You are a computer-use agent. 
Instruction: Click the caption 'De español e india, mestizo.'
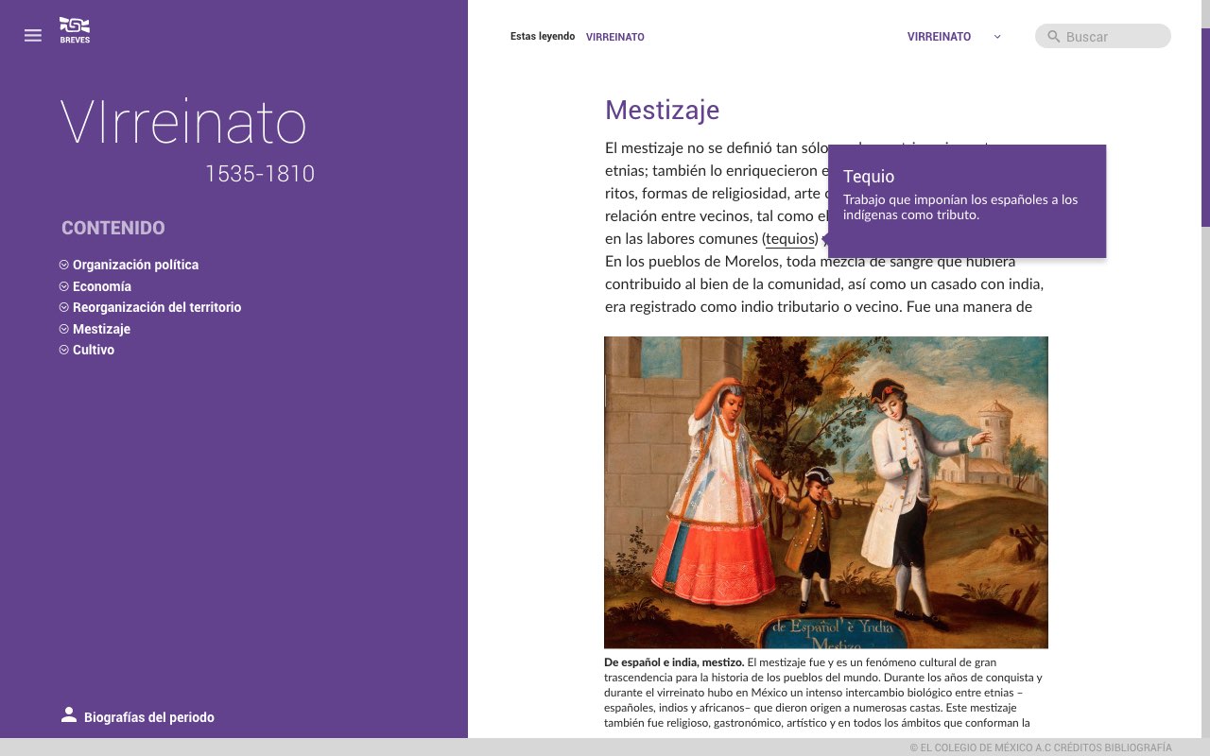coord(674,662)
